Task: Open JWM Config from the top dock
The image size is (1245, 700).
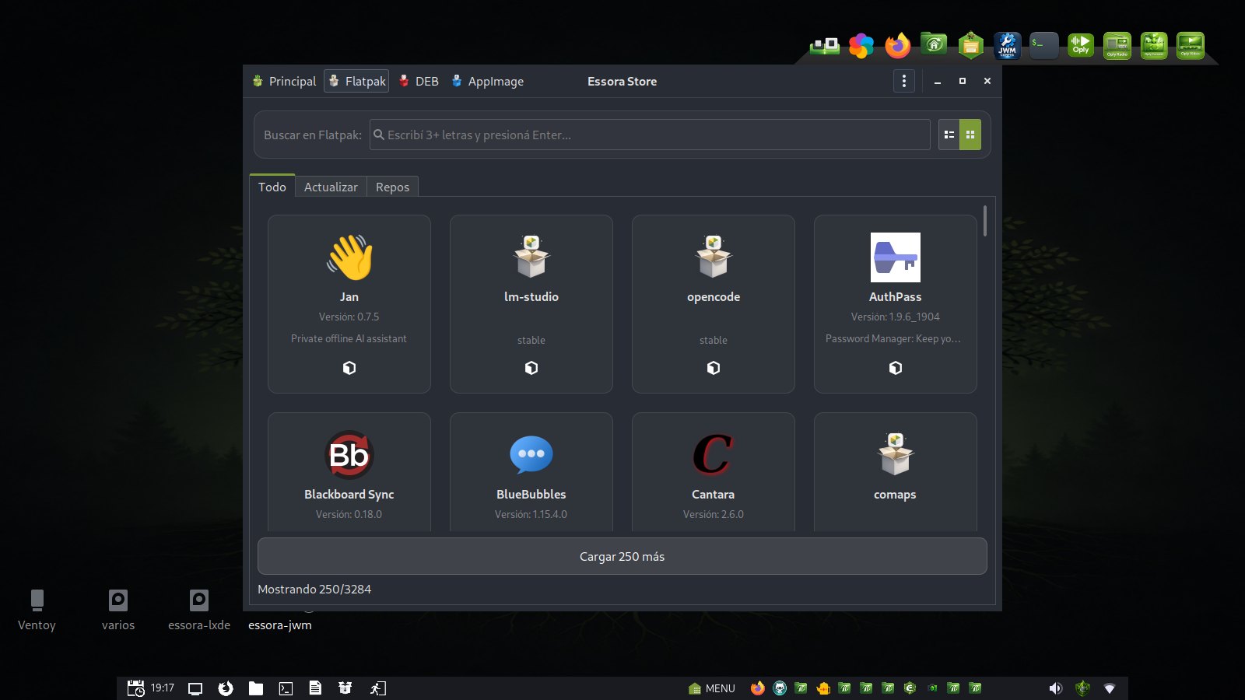Action: pyautogui.click(x=1008, y=46)
